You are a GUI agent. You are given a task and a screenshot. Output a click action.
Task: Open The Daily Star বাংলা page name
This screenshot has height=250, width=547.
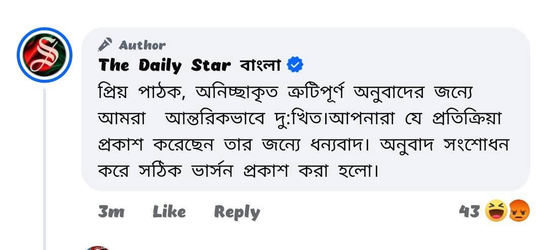tap(190, 65)
